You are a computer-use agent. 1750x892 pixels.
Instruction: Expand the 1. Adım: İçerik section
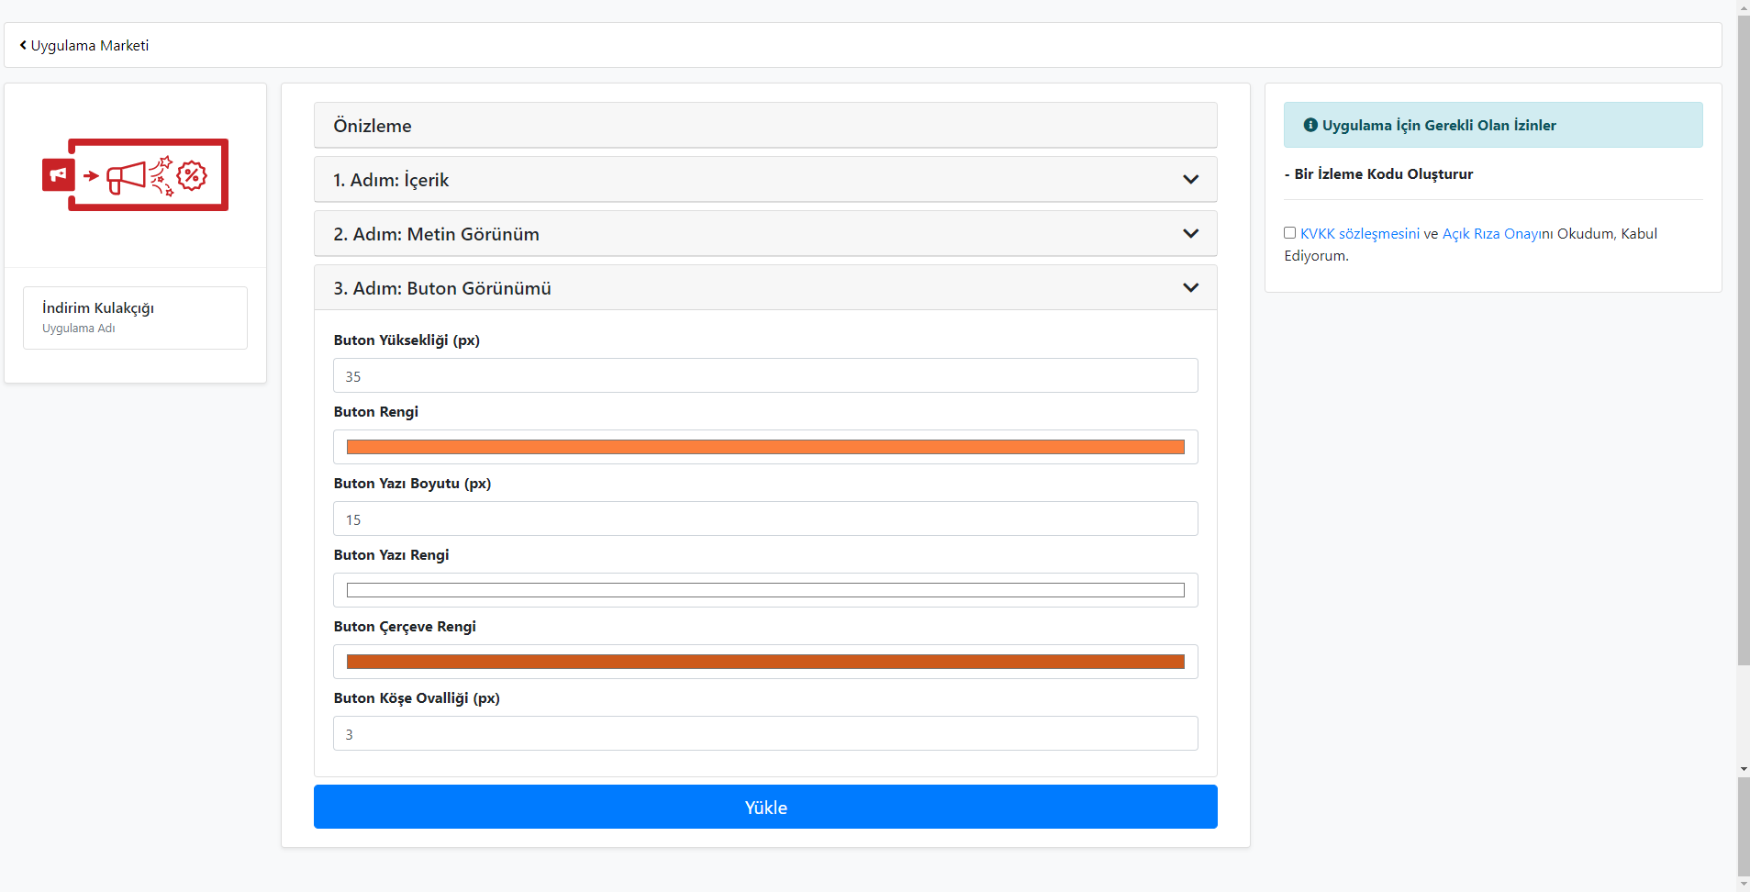(765, 180)
